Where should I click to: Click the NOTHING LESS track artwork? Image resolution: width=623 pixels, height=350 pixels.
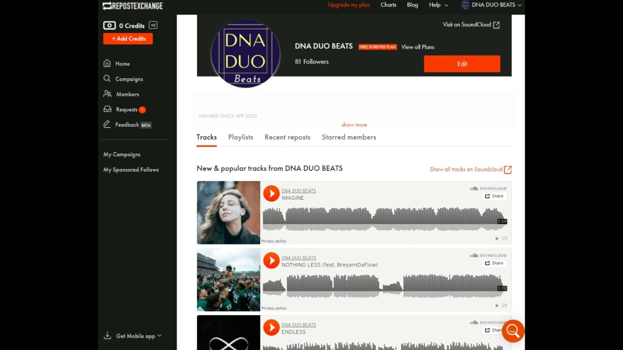[x=228, y=280]
